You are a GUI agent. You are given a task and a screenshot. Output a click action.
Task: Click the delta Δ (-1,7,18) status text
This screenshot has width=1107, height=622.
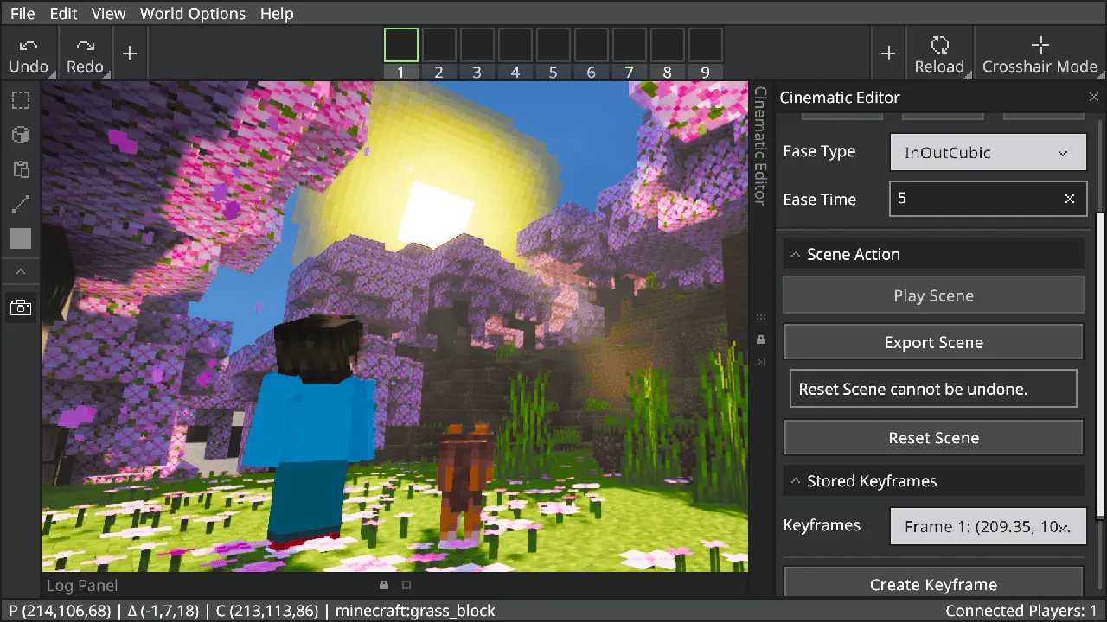163,611
